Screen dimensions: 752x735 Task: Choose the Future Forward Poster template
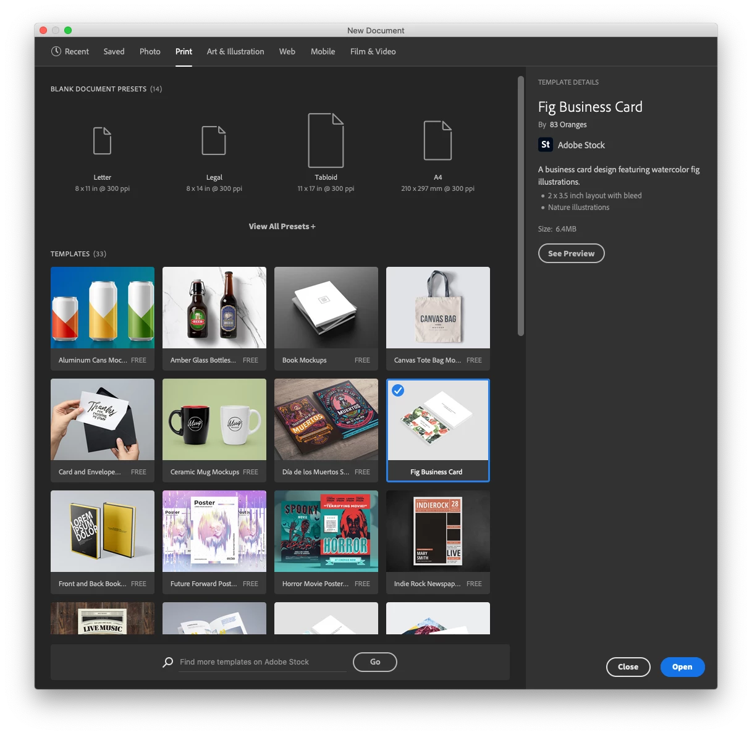pyautogui.click(x=214, y=542)
